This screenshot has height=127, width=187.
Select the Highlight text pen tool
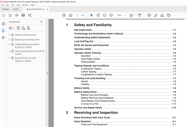point(156,15)
